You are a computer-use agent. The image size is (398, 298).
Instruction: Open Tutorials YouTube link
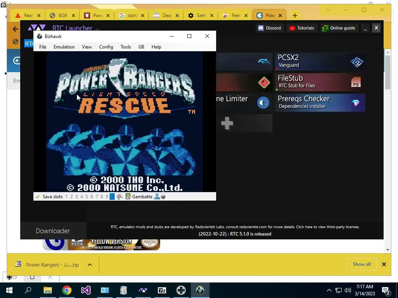pos(302,28)
